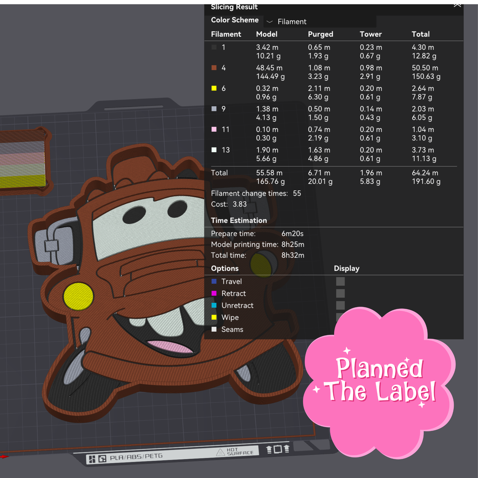Click the magenta Retract color swatch
Screen dimensions: 478x478
tap(214, 294)
